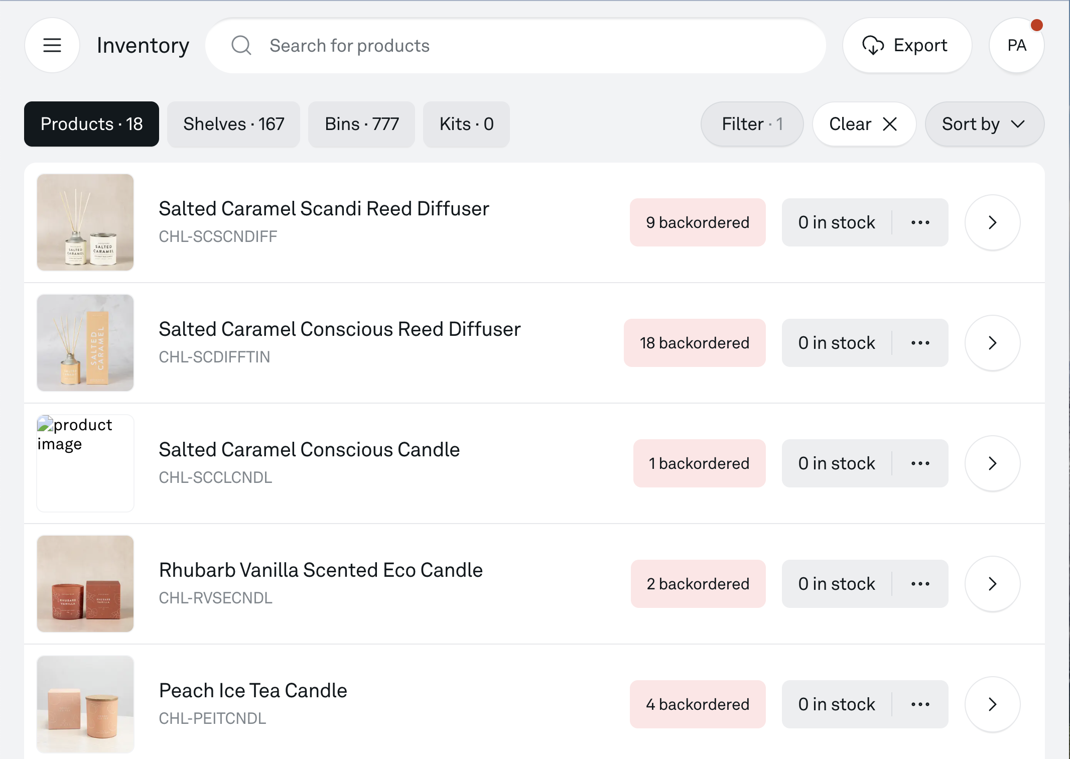
Task: Open the Filter options
Action: click(751, 124)
